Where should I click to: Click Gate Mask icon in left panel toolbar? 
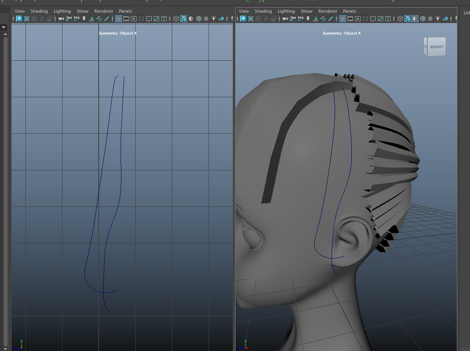point(141,19)
